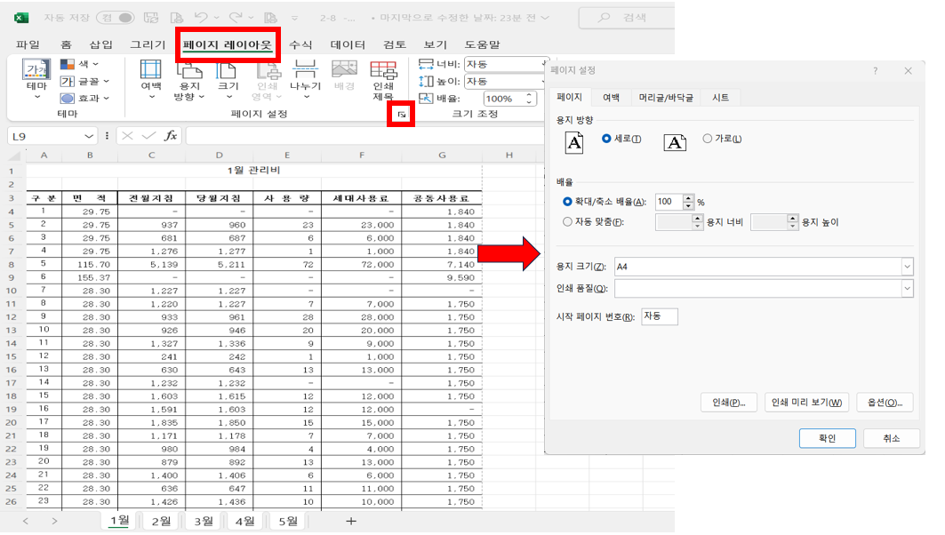
Task: Switch to Data (데이터) ribbon tab
Action: tap(348, 44)
